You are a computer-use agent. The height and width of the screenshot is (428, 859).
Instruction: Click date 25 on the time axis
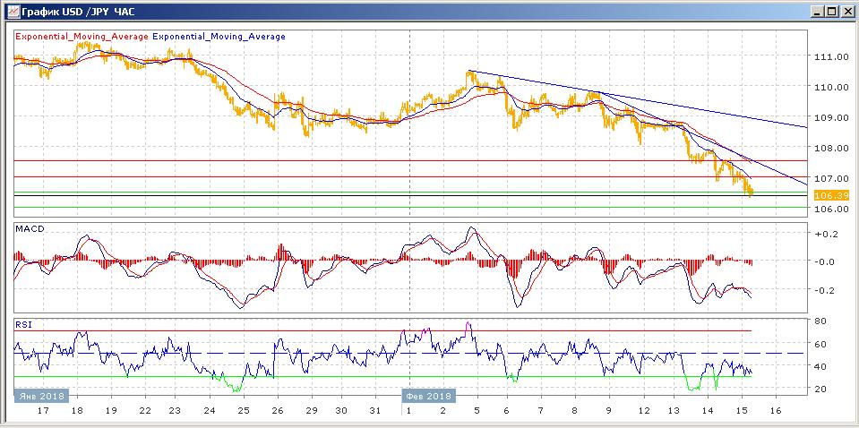pyautogui.click(x=243, y=409)
